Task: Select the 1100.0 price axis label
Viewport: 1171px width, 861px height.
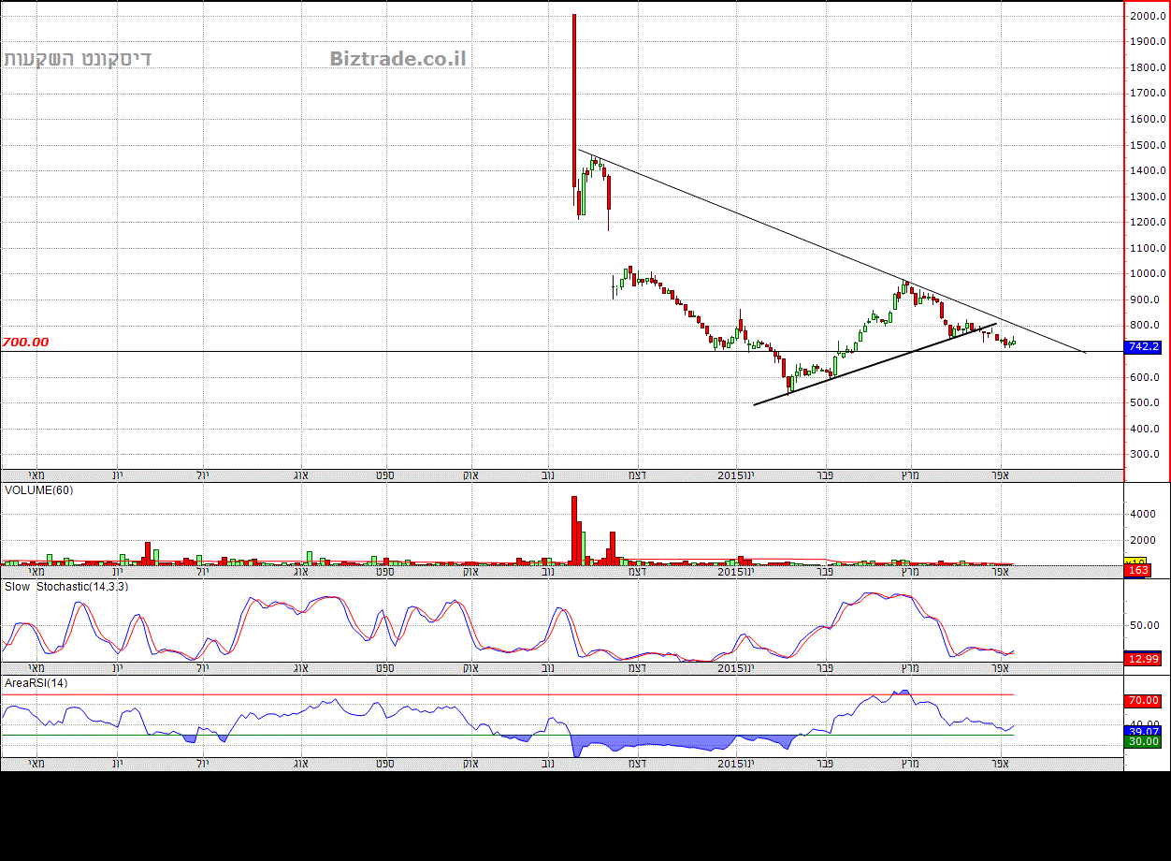Action: point(1148,248)
